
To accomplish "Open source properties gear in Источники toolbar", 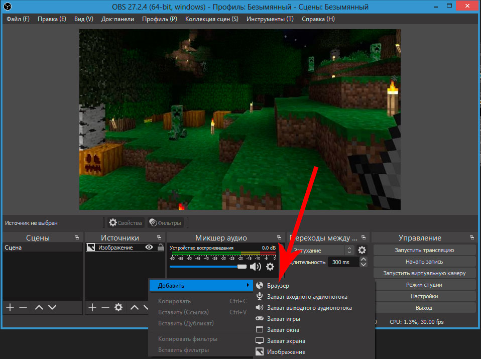I will click(x=118, y=307).
